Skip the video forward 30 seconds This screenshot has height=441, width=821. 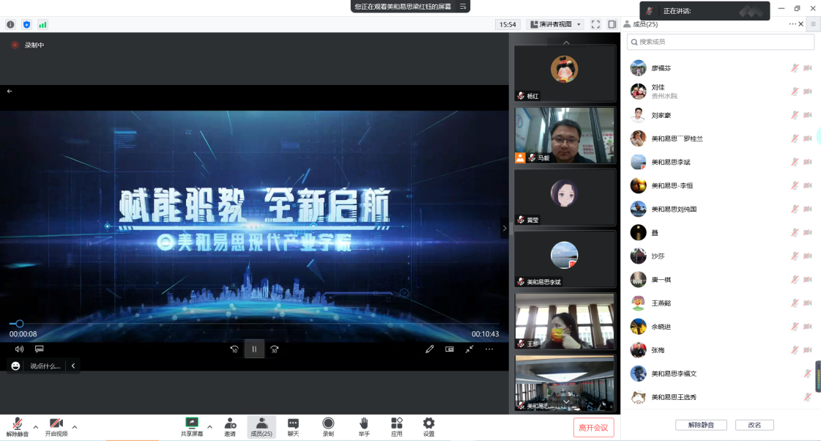tap(275, 349)
